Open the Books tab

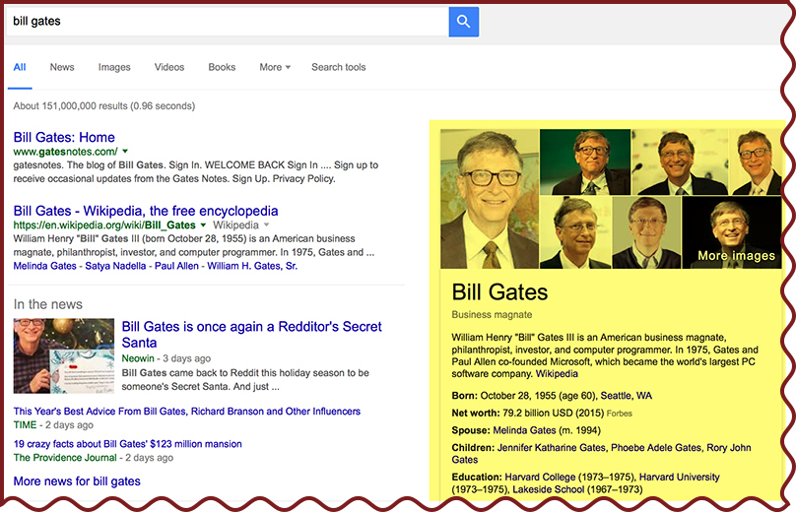point(222,67)
